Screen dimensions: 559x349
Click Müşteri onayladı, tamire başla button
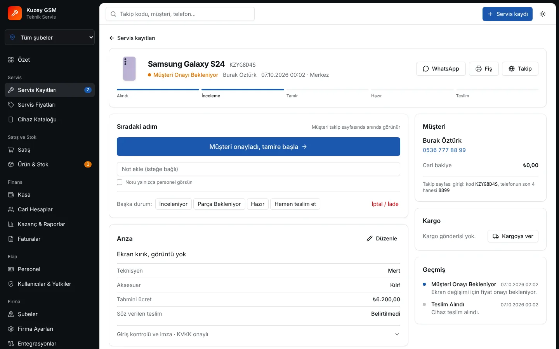pos(259,147)
